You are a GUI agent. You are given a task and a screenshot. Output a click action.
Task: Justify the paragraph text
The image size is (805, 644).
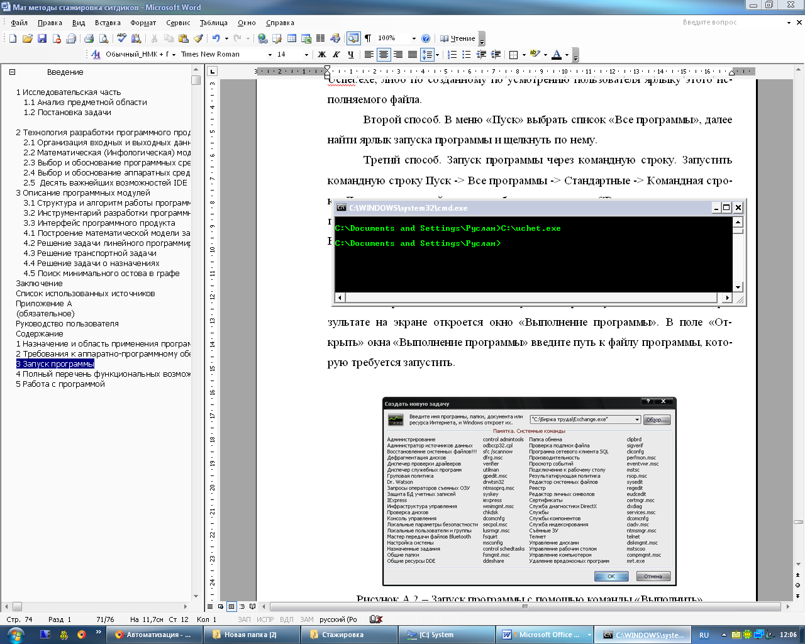pos(412,55)
